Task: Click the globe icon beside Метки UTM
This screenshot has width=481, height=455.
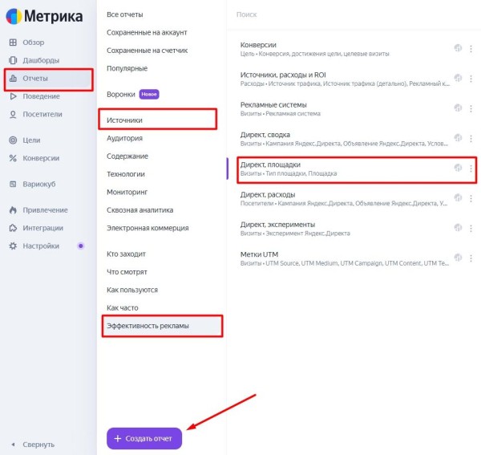Action: click(x=458, y=258)
